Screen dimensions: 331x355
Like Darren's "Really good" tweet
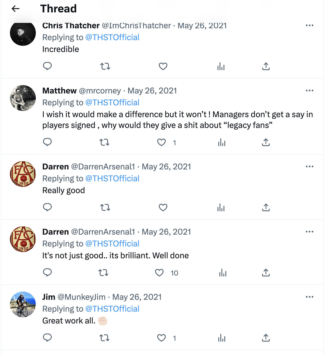point(163,207)
